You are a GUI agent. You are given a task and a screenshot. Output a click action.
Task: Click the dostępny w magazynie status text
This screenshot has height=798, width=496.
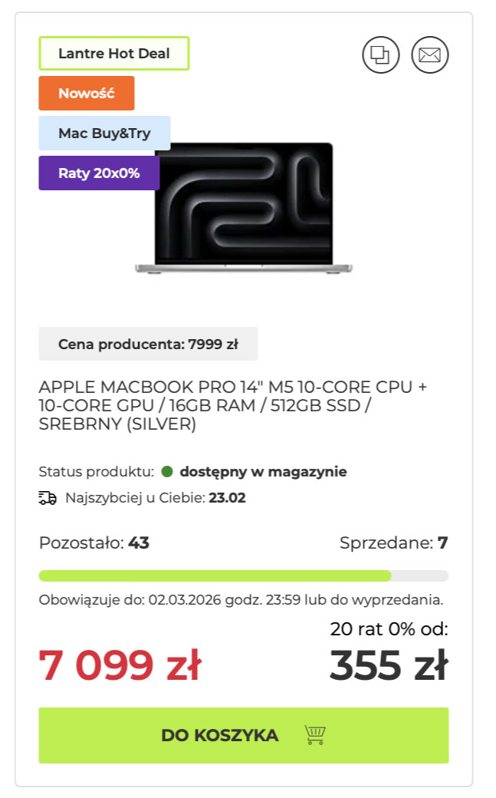tap(263, 472)
